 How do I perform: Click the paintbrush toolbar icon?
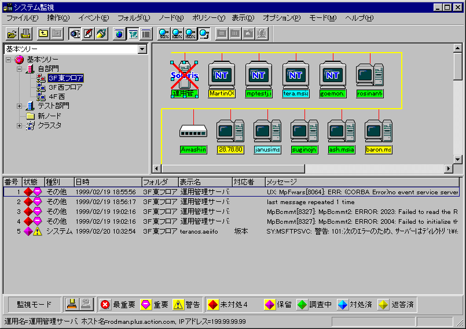pyautogui.click(x=101, y=34)
